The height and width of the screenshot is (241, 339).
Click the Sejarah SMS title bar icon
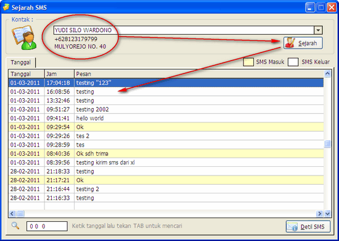click(6, 7)
